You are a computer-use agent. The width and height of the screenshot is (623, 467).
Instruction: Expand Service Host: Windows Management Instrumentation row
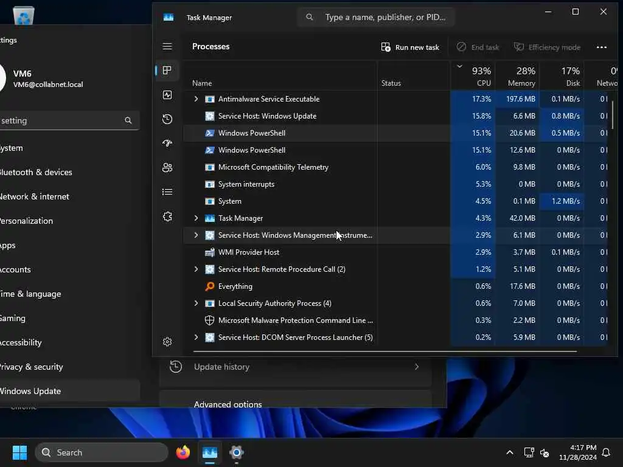(x=196, y=235)
